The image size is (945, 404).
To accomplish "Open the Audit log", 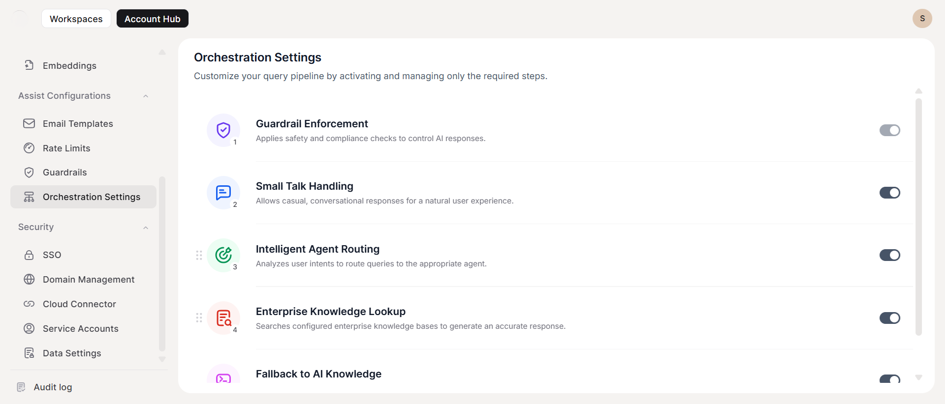I will coord(52,387).
